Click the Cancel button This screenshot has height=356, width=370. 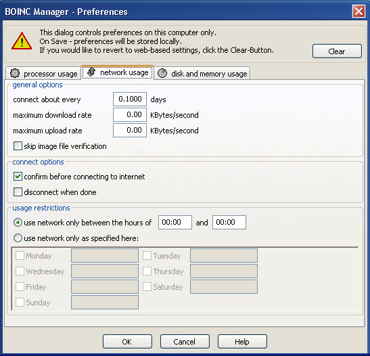(185, 341)
